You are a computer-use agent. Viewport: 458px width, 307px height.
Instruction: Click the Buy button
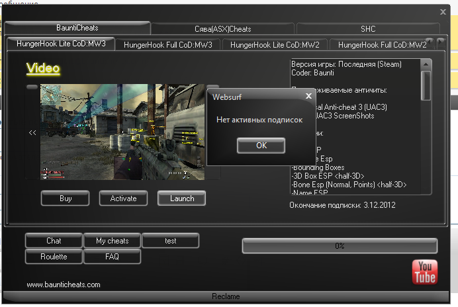click(66, 198)
